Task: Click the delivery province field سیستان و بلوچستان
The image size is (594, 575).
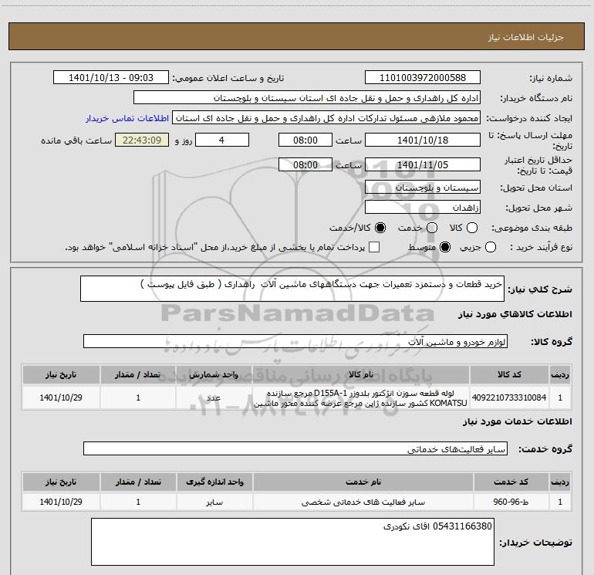Action: click(x=423, y=188)
